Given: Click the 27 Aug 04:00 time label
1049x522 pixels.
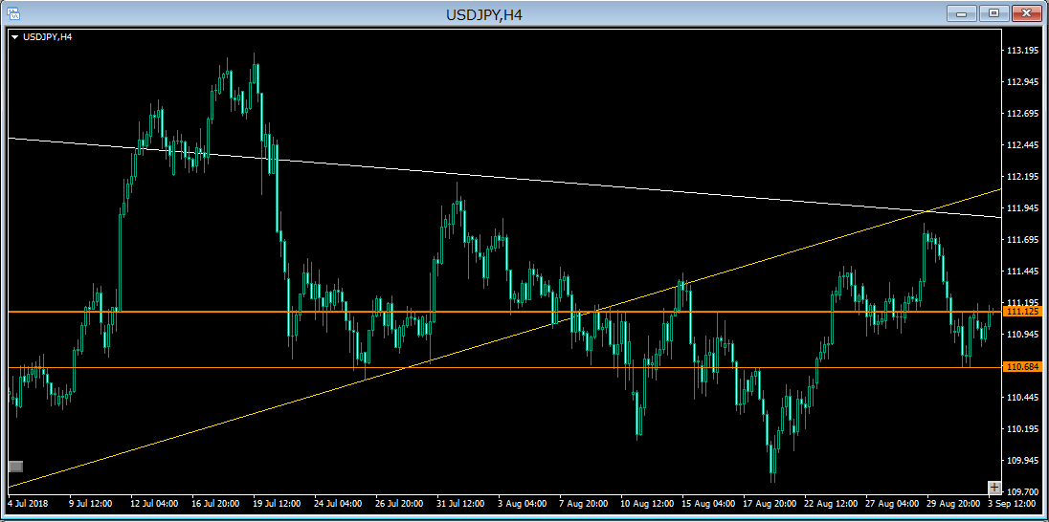Looking at the screenshot, I should pyautogui.click(x=890, y=503).
